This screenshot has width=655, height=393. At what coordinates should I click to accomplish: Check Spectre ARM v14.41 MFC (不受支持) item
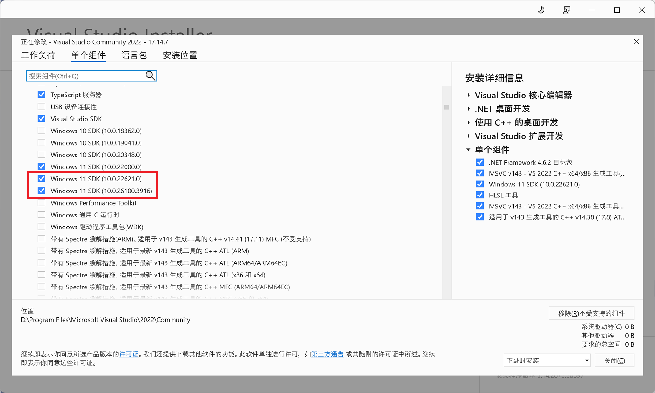(x=41, y=239)
